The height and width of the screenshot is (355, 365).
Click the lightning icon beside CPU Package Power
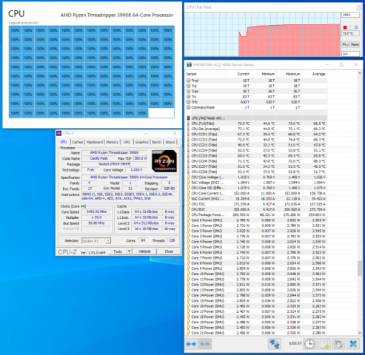(189, 214)
